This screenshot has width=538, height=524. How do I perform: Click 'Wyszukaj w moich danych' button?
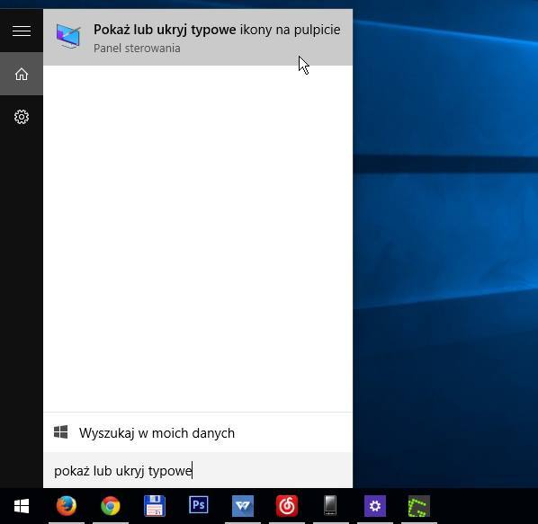coord(198,432)
